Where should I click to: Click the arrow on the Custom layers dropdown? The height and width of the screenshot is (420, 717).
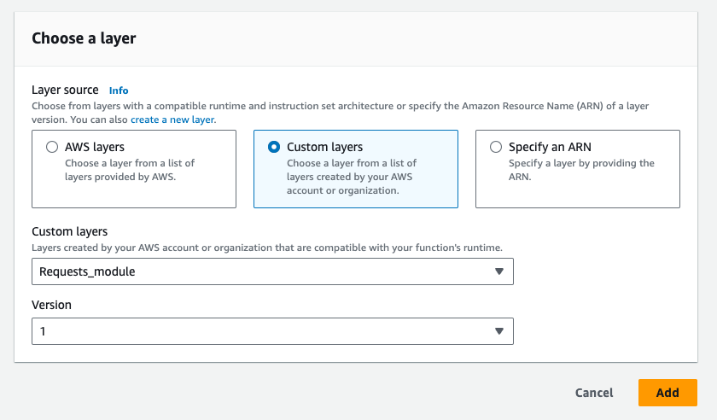(x=499, y=271)
